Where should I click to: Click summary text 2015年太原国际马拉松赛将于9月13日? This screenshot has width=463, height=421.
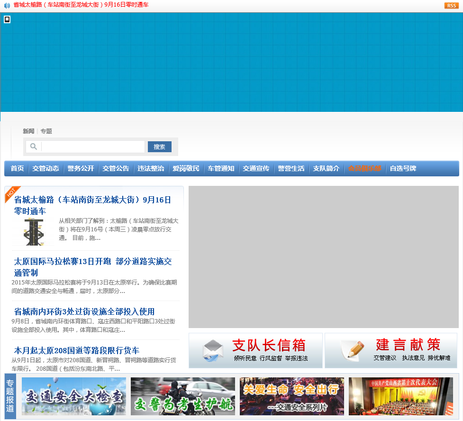point(94,286)
